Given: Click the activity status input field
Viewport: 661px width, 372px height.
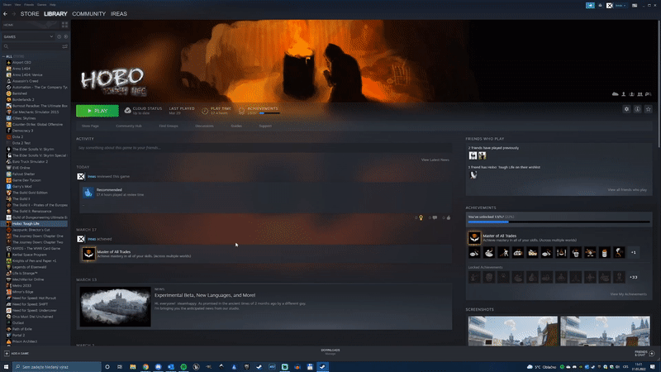Looking at the screenshot, I should click(x=264, y=148).
